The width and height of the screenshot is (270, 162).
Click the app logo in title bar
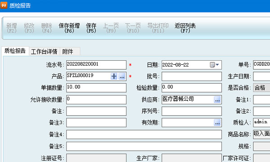[x=4, y=5]
